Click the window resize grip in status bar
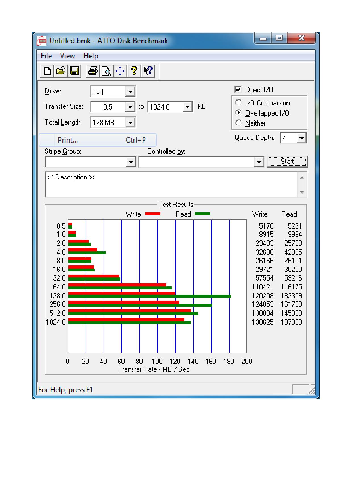The width and height of the screenshot is (352, 498). tap(311, 391)
